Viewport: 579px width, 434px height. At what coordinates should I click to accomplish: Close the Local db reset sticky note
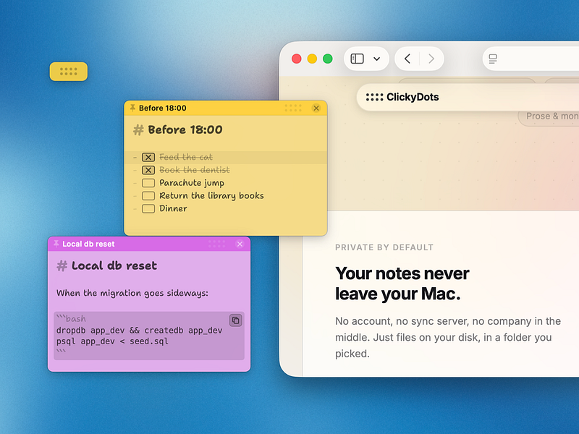[x=240, y=244]
